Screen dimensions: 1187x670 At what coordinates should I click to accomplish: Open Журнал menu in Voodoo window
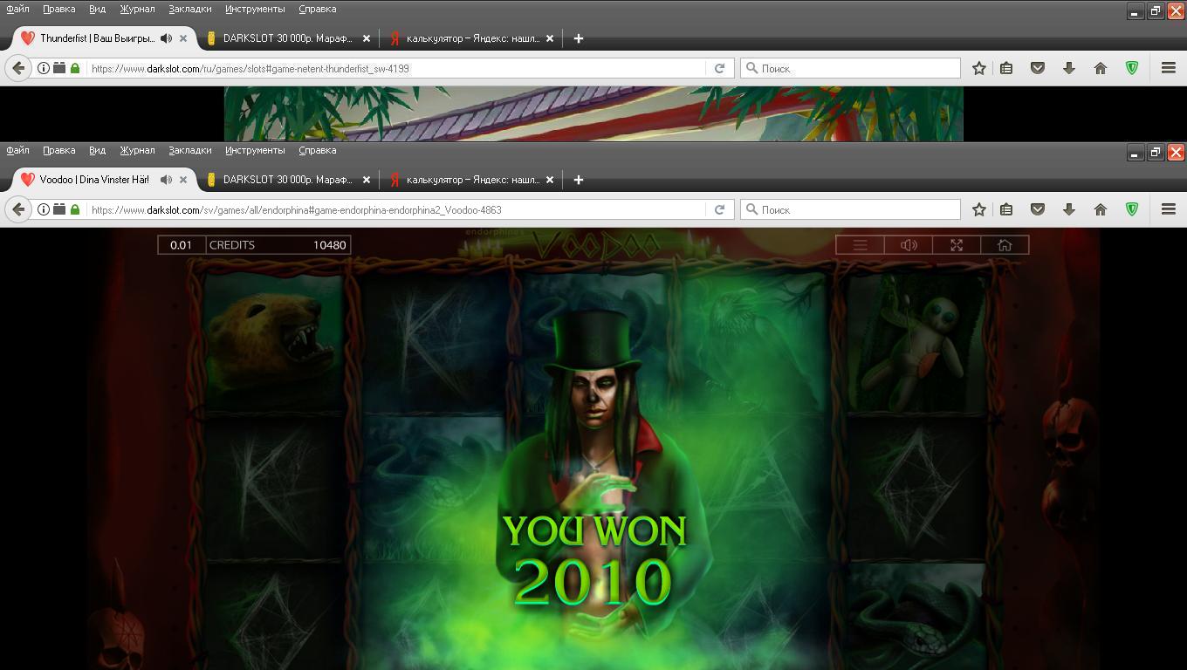[137, 150]
